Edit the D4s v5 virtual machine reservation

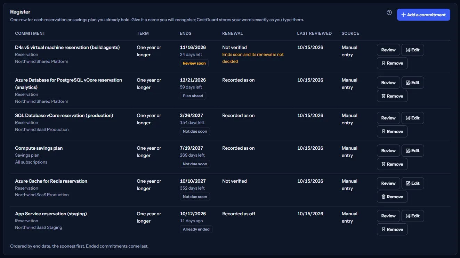pyautogui.click(x=413, y=50)
